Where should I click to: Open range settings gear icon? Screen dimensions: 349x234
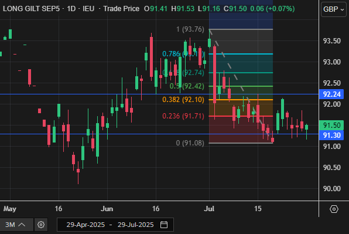[41, 225]
